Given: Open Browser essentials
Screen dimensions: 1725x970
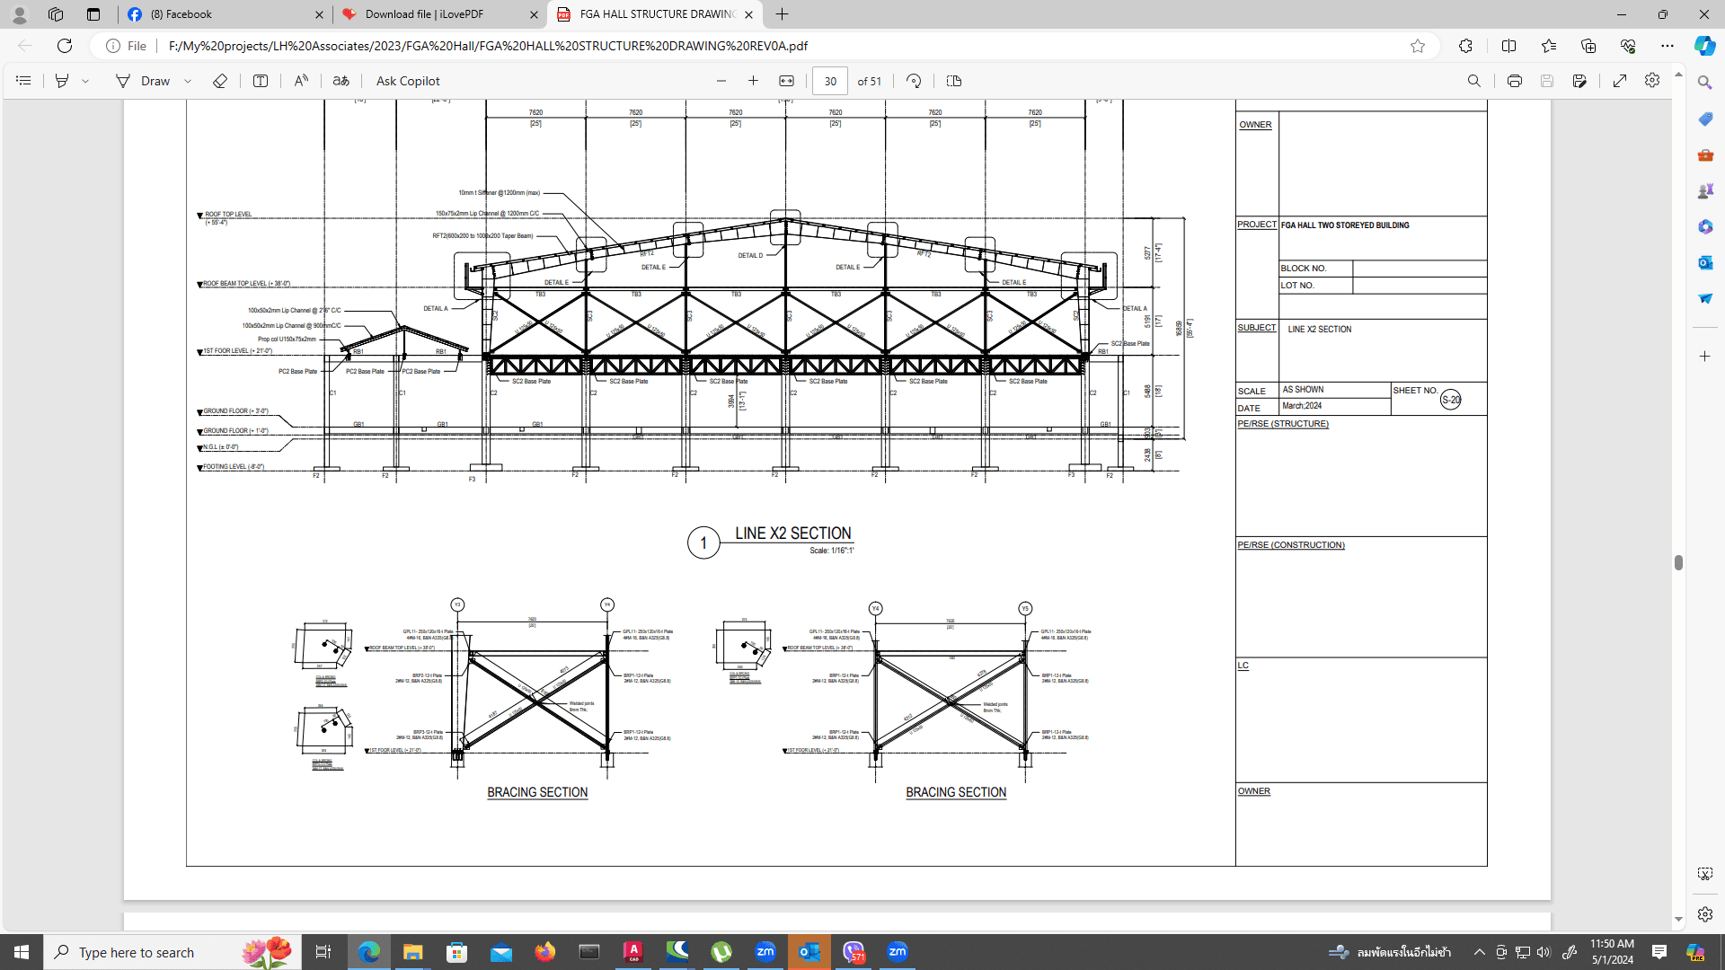Looking at the screenshot, I should pos(1628,46).
